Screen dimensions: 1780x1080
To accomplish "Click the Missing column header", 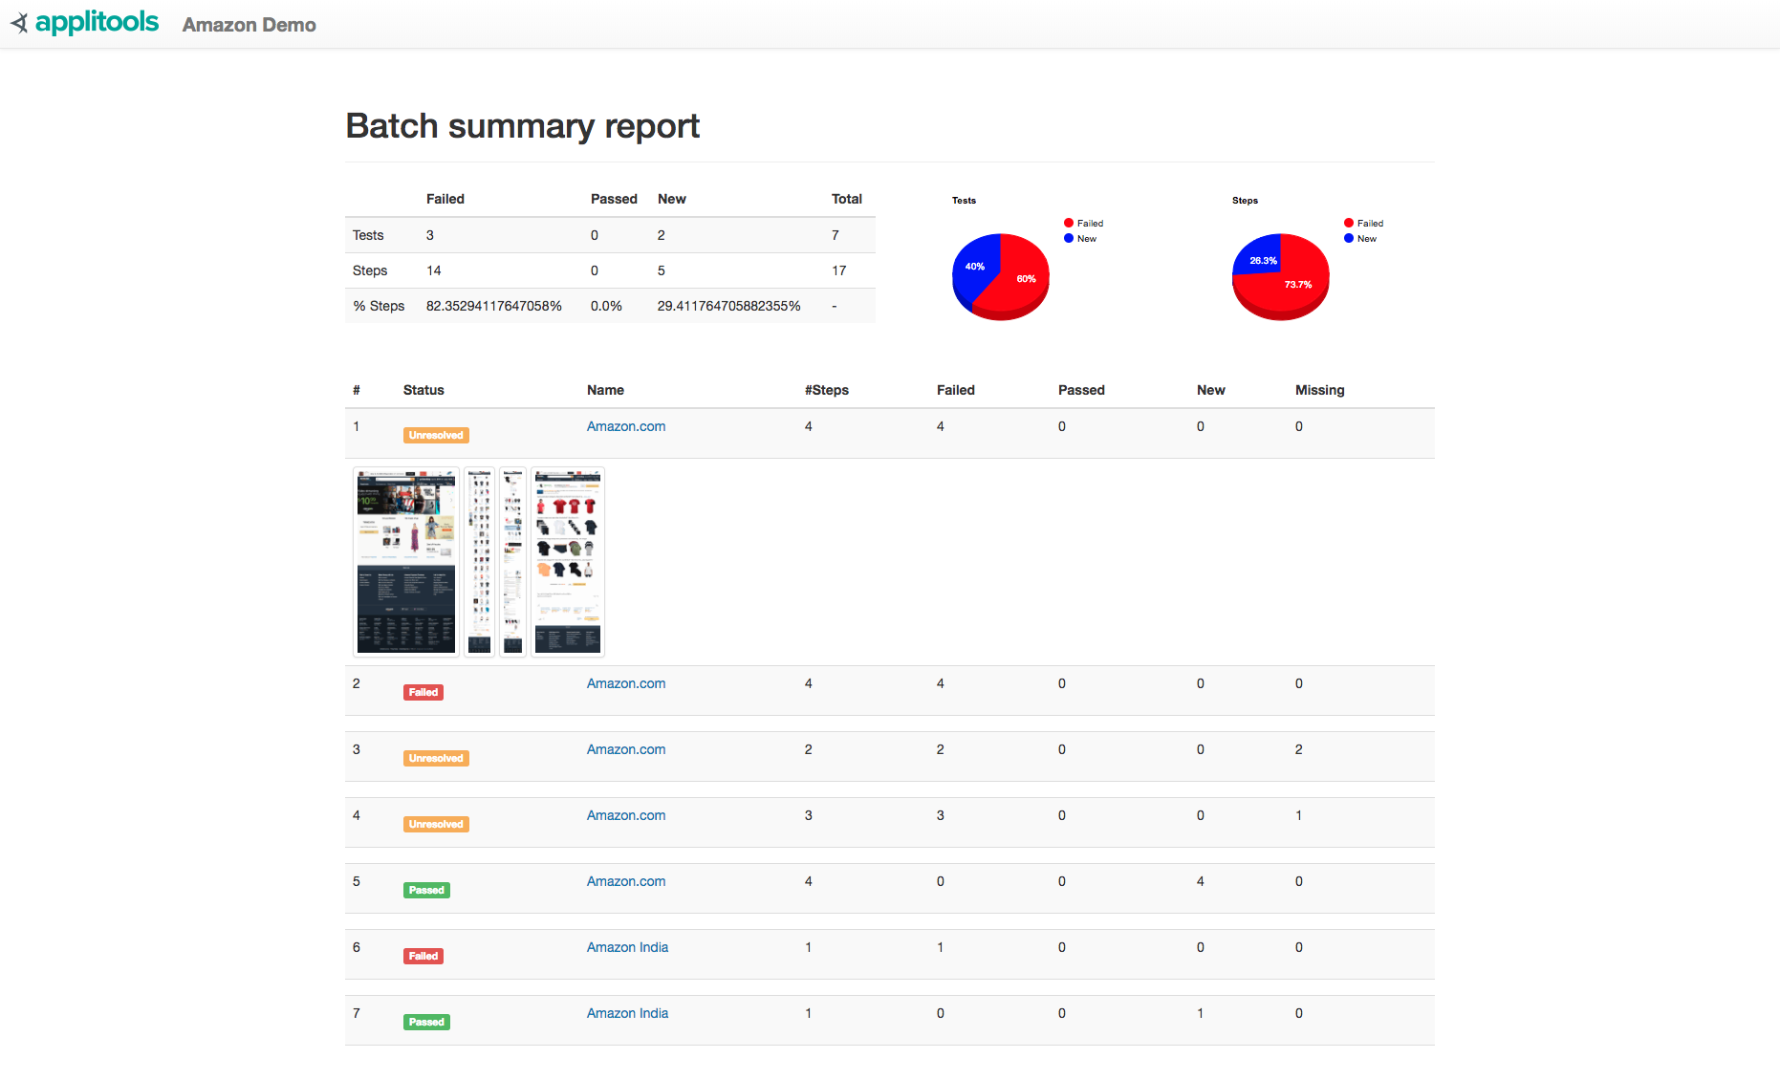I will [x=1320, y=390].
